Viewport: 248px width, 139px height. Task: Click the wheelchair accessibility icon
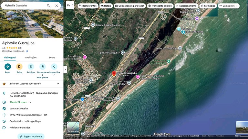click(27, 51)
